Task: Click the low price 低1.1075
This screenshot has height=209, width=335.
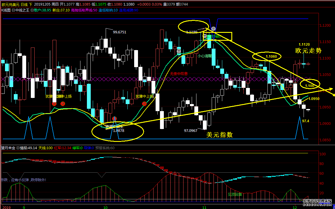Action: pyautogui.click(x=99, y=4)
